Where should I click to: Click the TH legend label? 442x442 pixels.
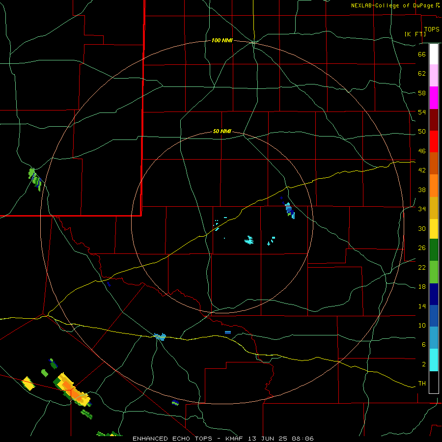pyautogui.click(x=422, y=384)
